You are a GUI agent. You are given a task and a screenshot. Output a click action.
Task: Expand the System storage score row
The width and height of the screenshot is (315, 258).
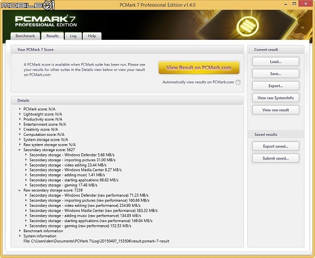pyautogui.click(x=20, y=139)
